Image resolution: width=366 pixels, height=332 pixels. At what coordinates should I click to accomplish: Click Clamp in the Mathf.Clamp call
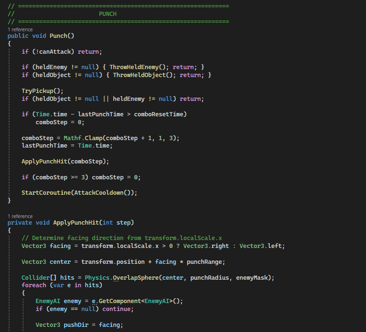[x=93, y=138]
